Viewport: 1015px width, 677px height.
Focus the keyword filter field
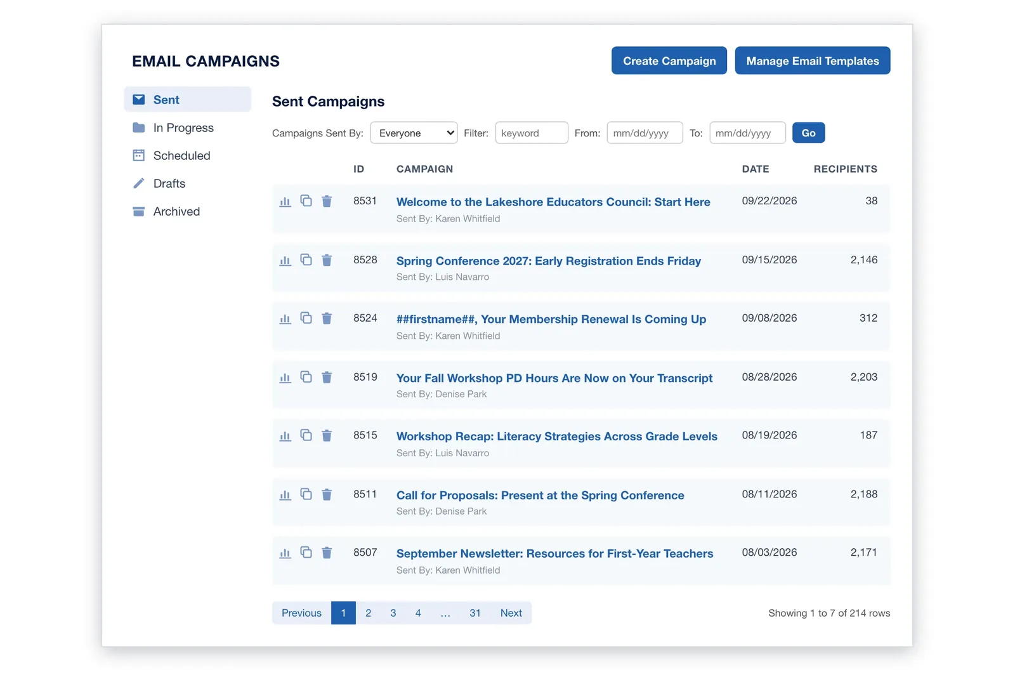coord(532,133)
